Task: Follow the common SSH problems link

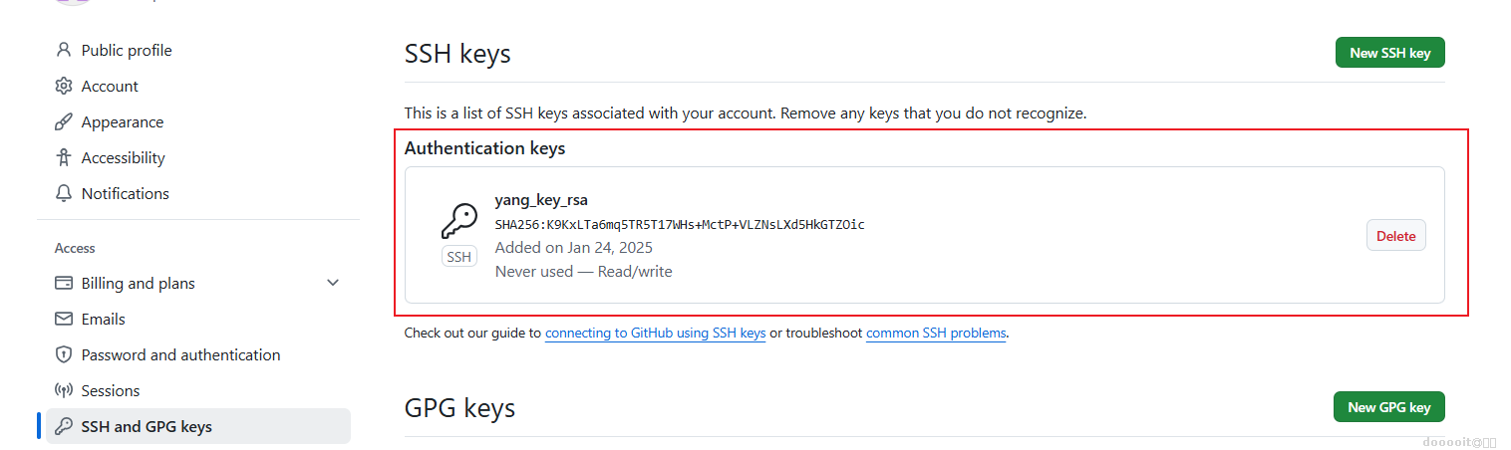Action: pos(936,333)
